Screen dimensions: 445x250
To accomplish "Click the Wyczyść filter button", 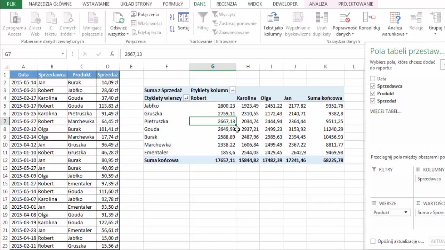I will pos(224,15).
